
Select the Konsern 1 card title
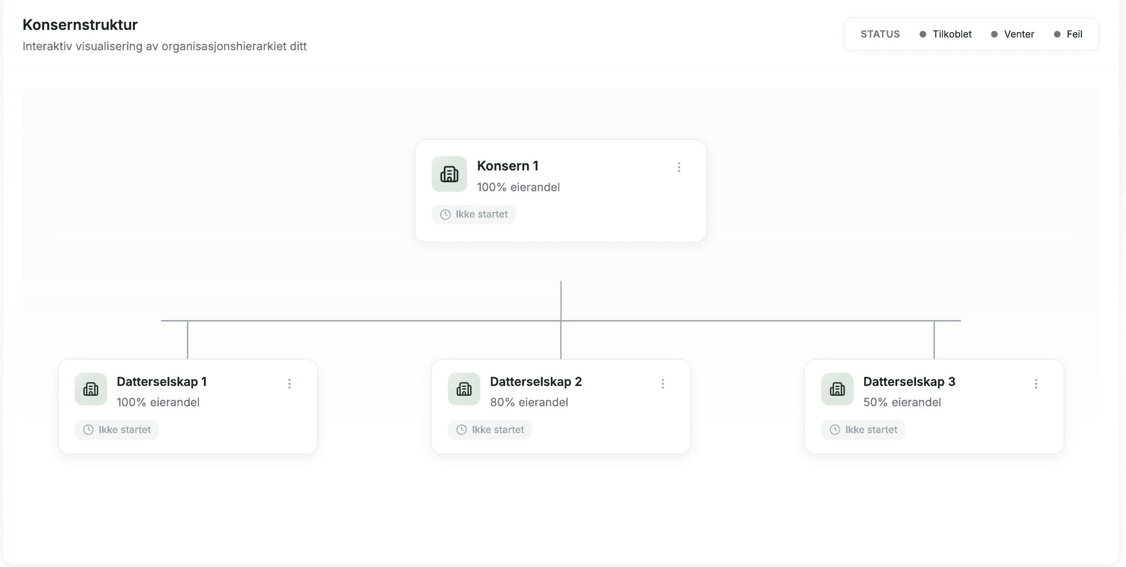coord(508,165)
